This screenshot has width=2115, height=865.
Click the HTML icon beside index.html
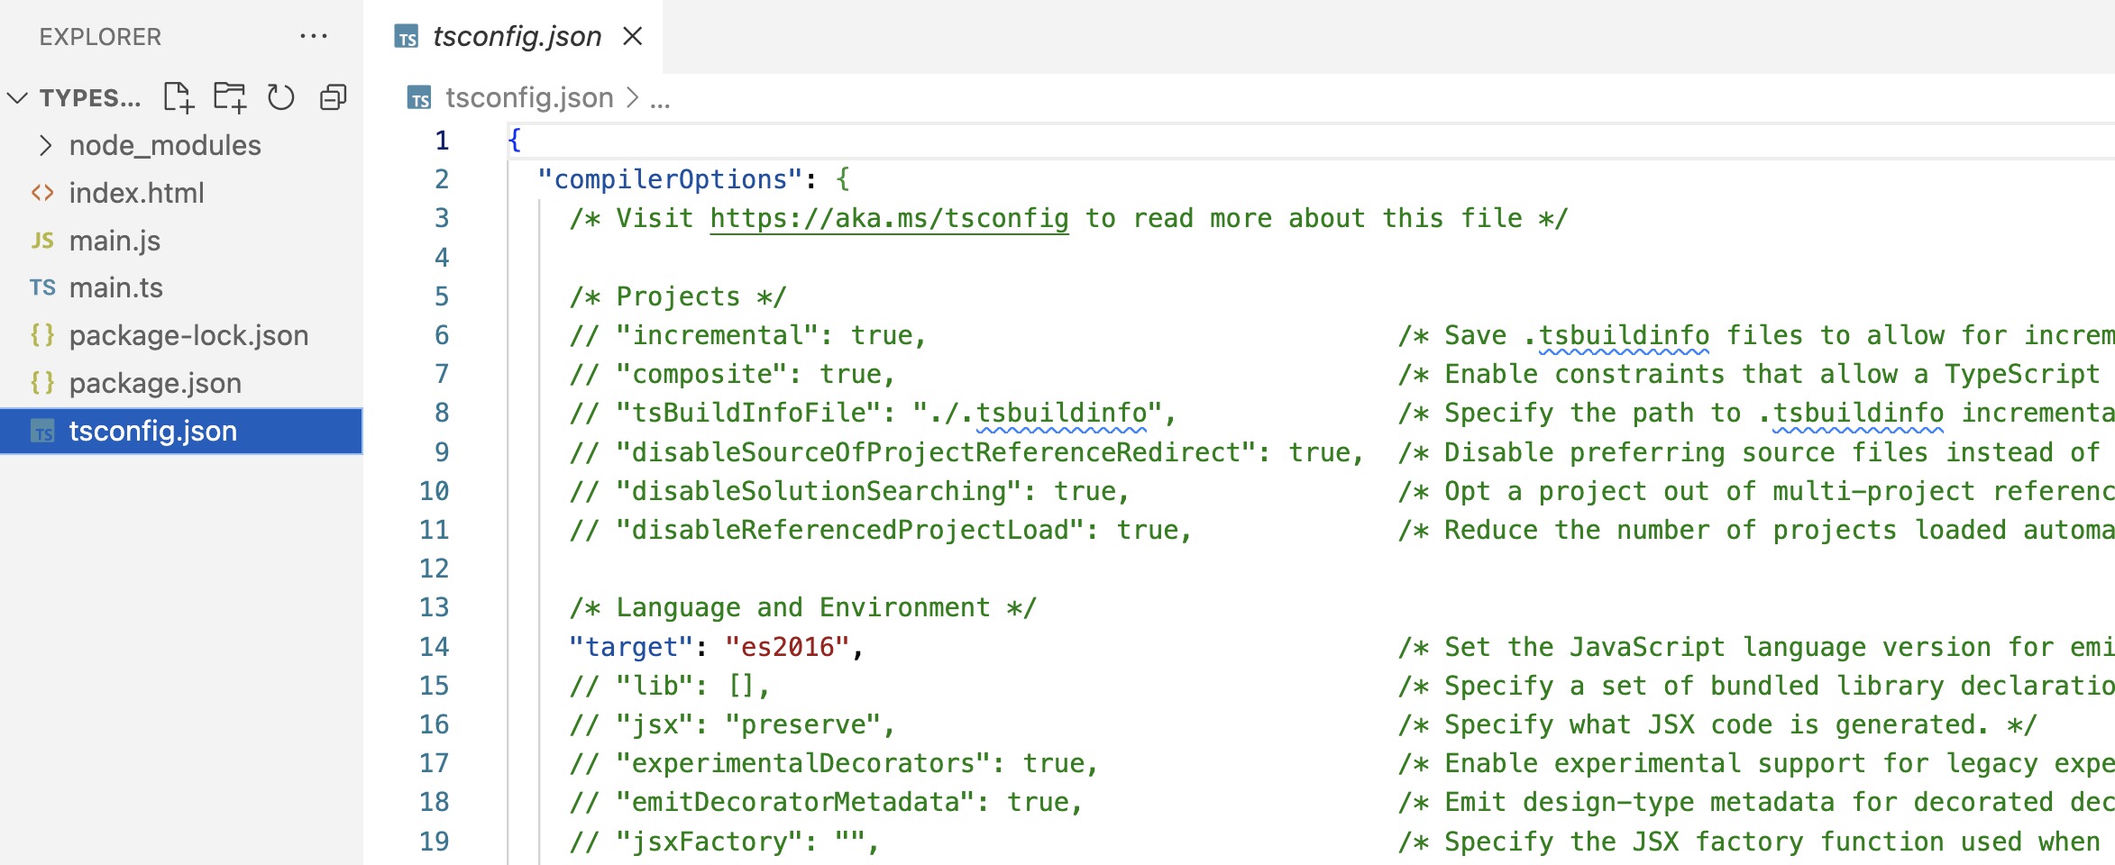(x=42, y=193)
